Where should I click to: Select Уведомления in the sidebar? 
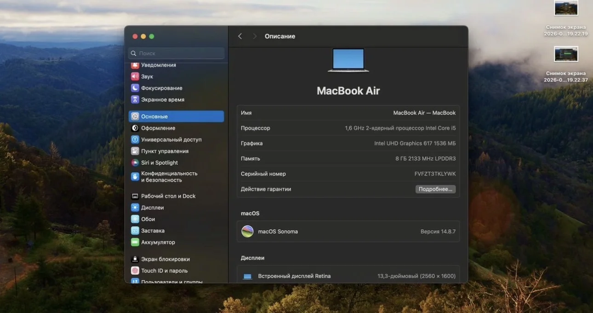point(159,65)
